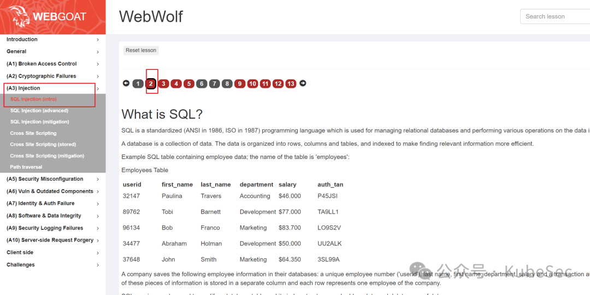Click chevron next to General

pos(98,52)
